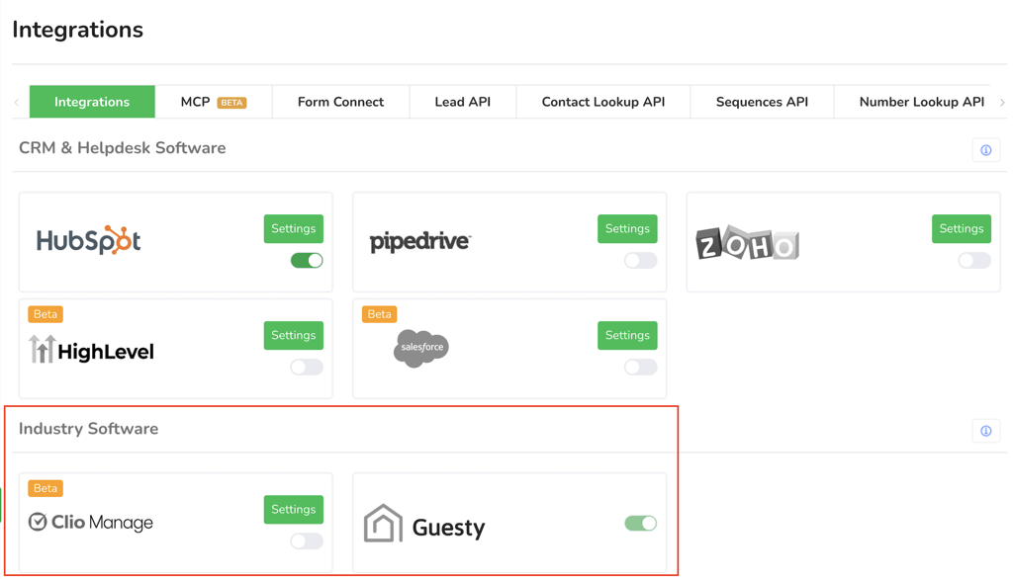
Task: Click the Beta badge on Salesforce card
Action: point(379,314)
